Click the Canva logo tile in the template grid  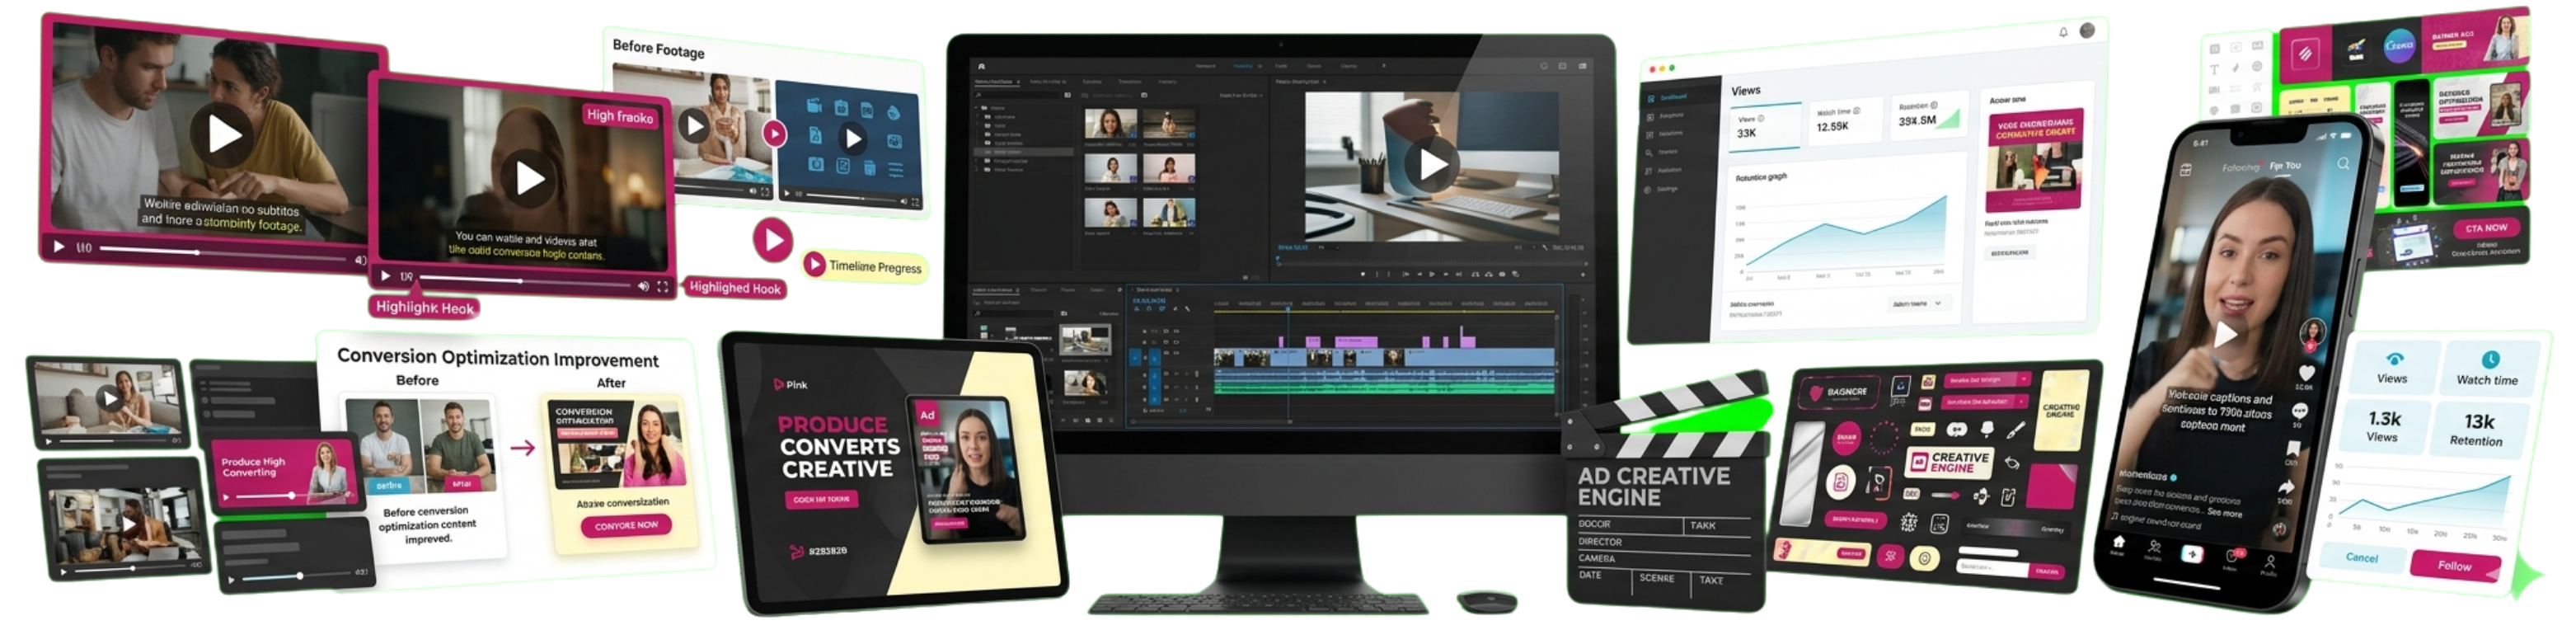(2399, 46)
